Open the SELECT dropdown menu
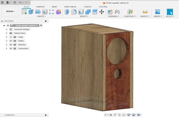Viewport: 179px width, 117px height. 170,16
